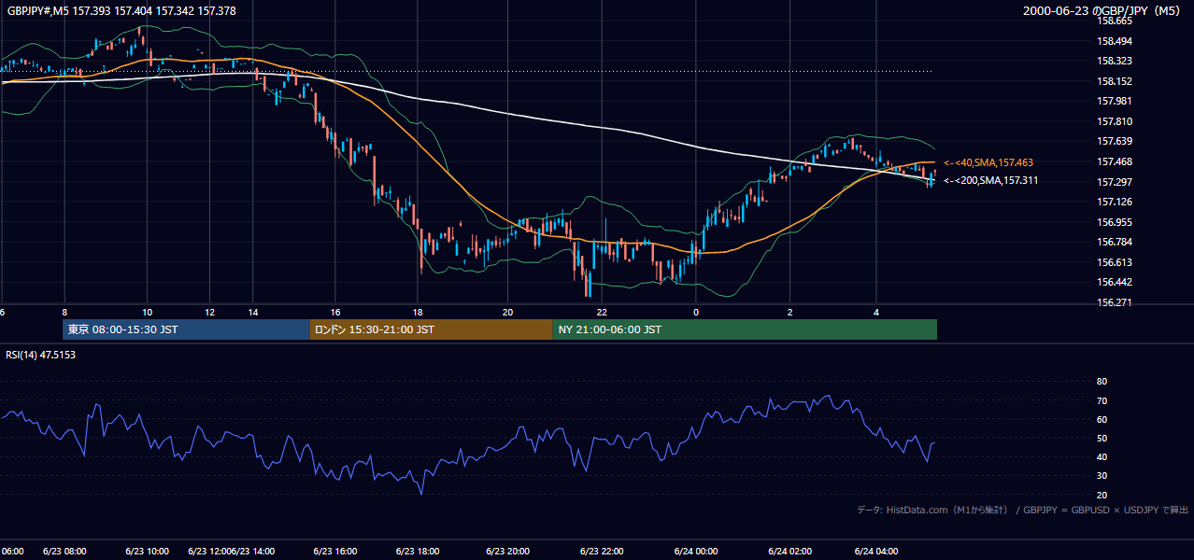Click the 6/23 08:00 bottom date label
The image size is (1194, 560).
64,552
